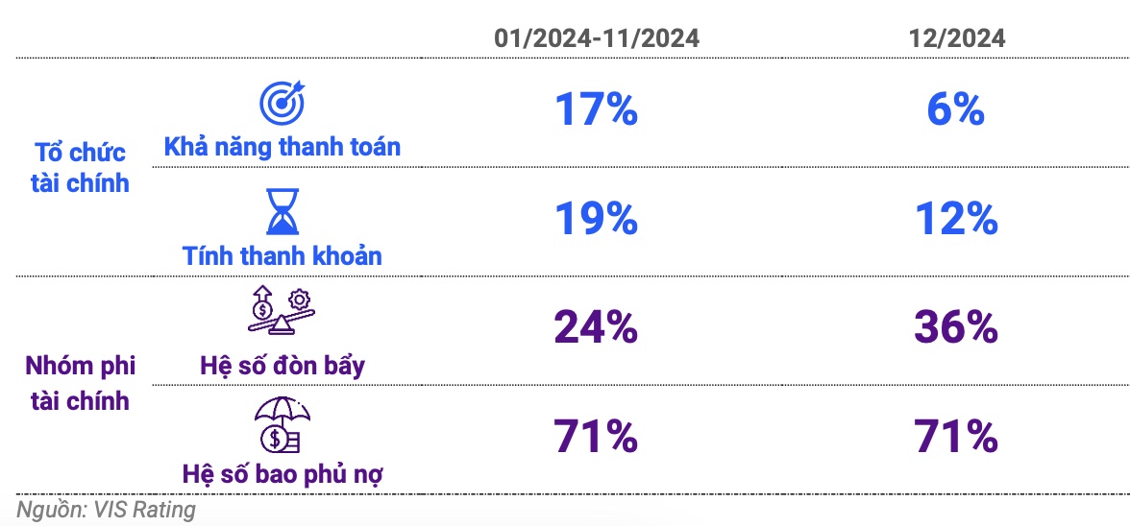
Task: Click the 71% value under 01/2024-11/2024
Action: tap(596, 437)
